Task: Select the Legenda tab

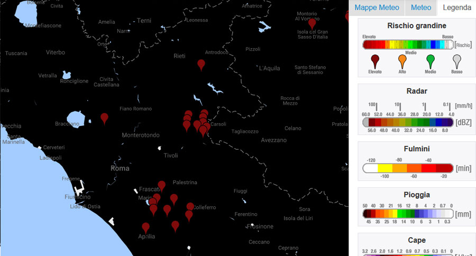Action: (456, 8)
